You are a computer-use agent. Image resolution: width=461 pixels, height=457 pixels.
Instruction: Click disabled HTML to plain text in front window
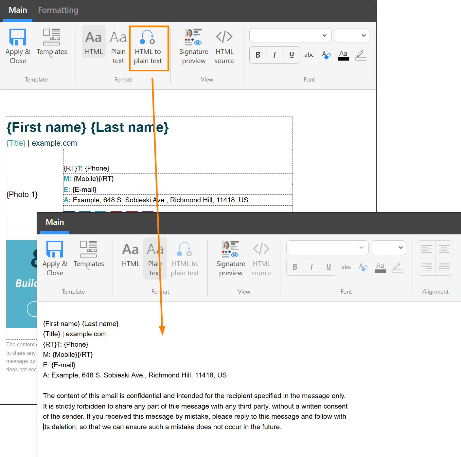click(185, 259)
